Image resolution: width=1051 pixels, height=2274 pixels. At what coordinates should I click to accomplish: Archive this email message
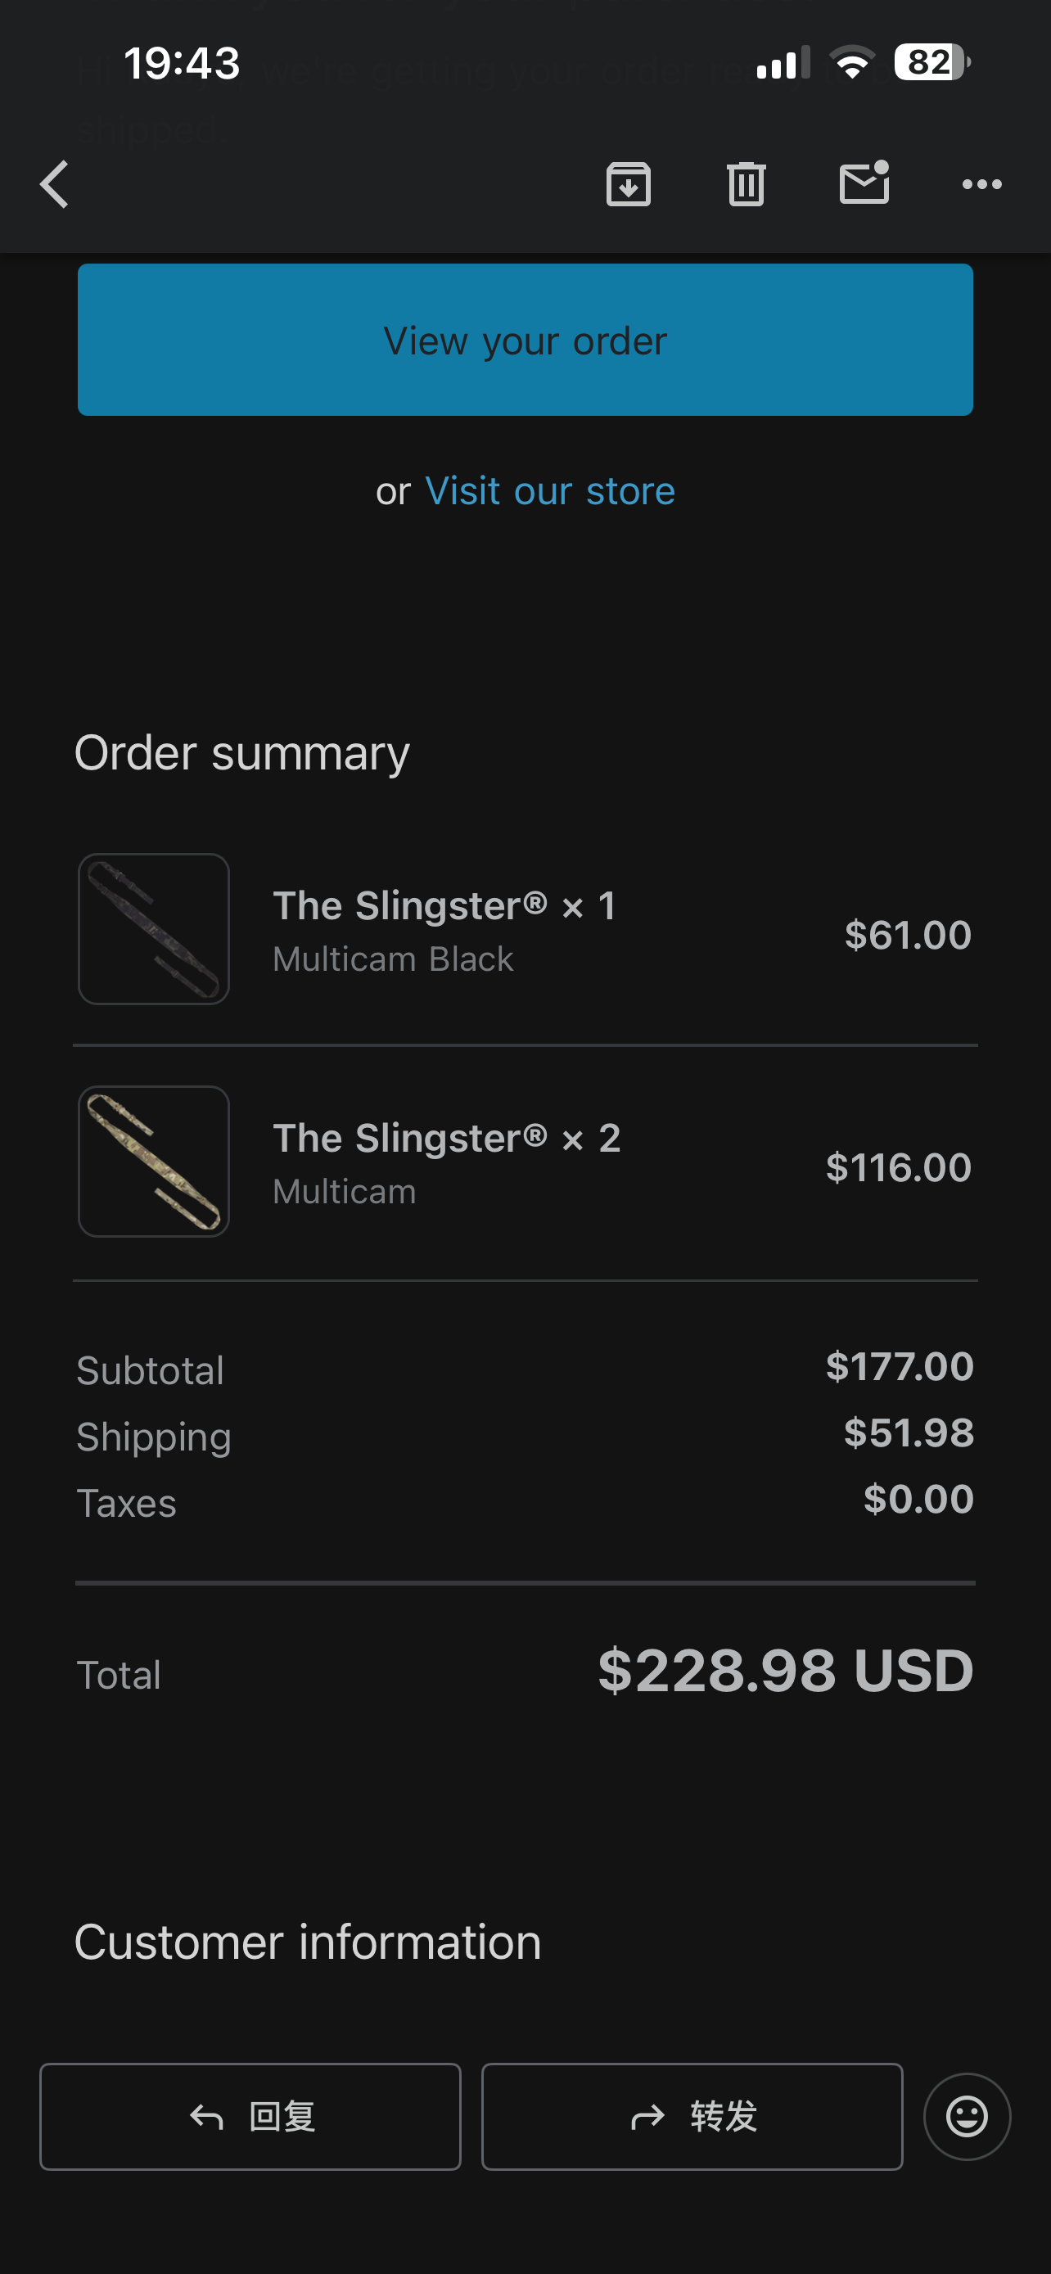pos(629,184)
